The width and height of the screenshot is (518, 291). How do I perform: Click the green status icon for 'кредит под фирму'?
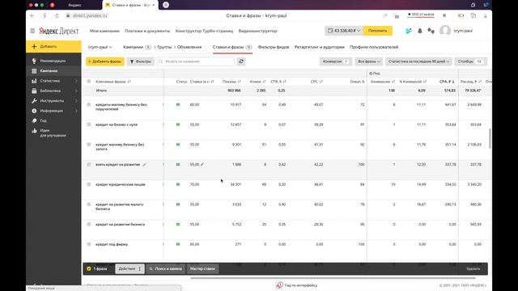point(178,244)
